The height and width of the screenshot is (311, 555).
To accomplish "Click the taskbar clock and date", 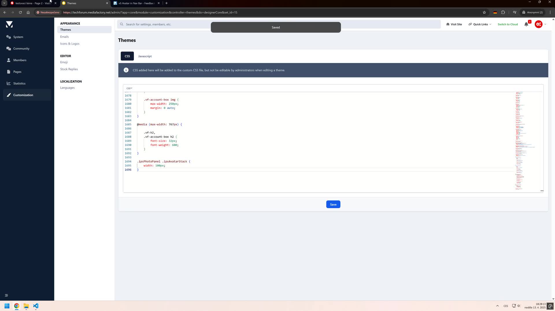I will click(535, 306).
